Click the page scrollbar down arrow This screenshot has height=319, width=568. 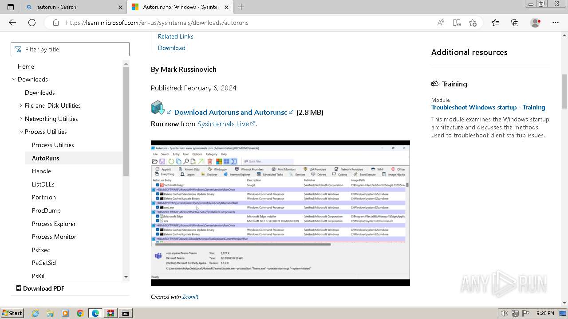(x=564, y=303)
